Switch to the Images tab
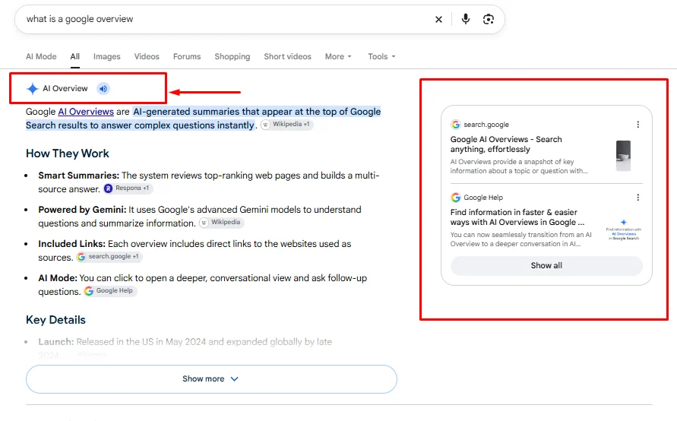Image resolution: width=677 pixels, height=421 pixels. (106, 56)
